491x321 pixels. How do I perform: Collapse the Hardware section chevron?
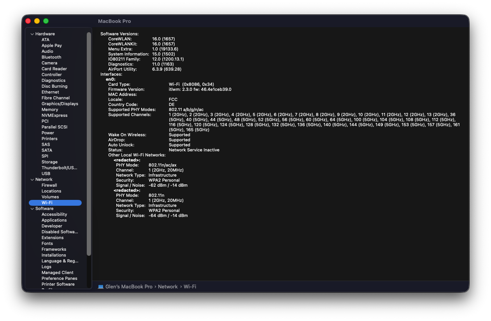point(32,34)
